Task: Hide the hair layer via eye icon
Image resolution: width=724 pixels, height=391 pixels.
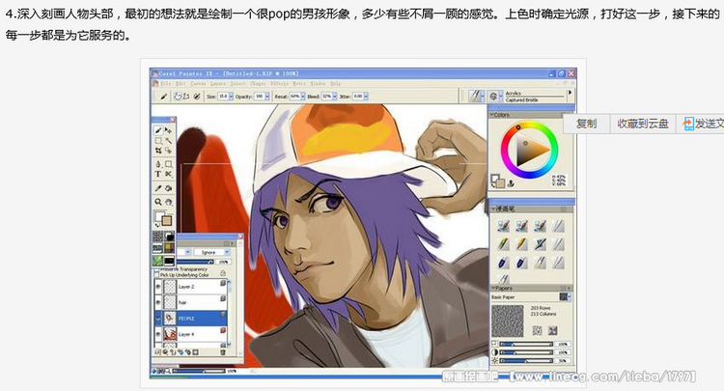Action: [x=158, y=302]
